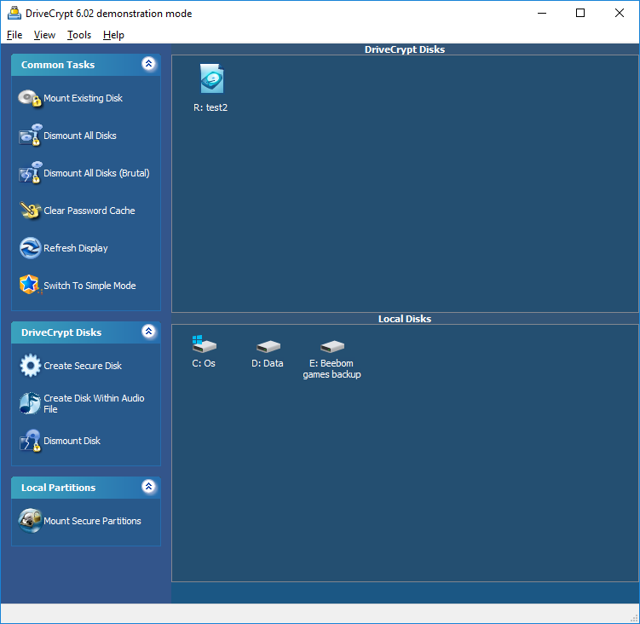The height and width of the screenshot is (624, 640).
Task: Click the Dismount All Disks (Brutal) icon
Action: coord(30,172)
